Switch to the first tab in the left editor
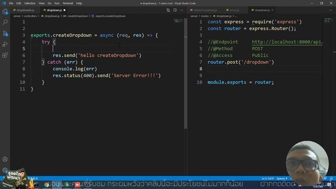Screen dimensions: 336x189 (x=25, y=10)
